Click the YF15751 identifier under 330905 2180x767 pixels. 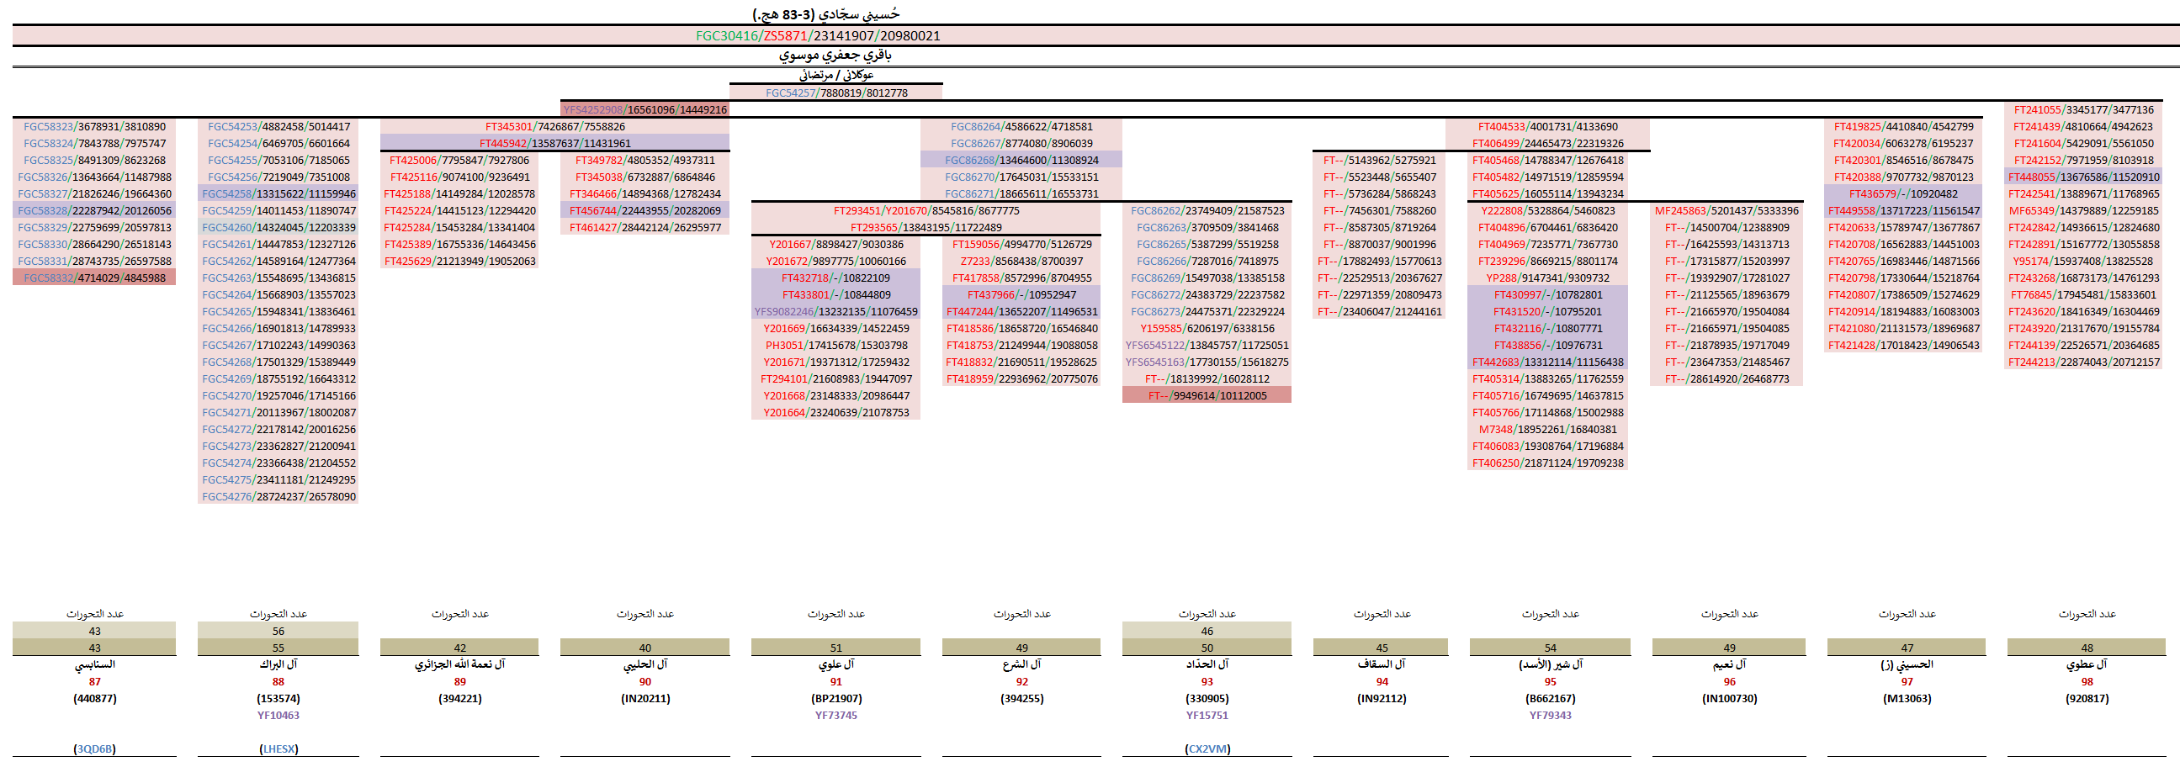coord(1207,716)
